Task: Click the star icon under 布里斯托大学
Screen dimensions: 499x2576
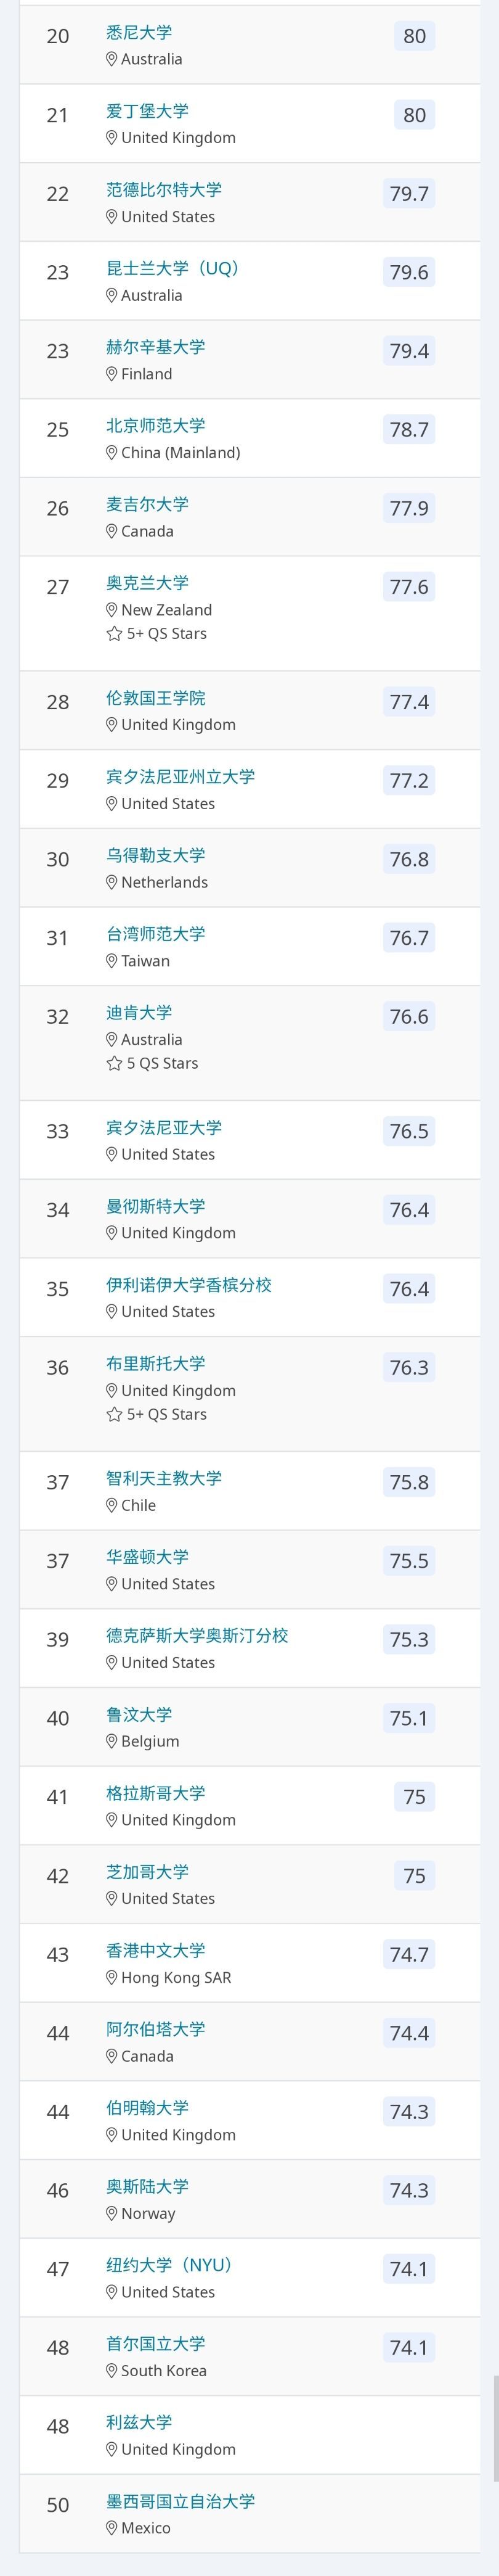Action: 114,1414
